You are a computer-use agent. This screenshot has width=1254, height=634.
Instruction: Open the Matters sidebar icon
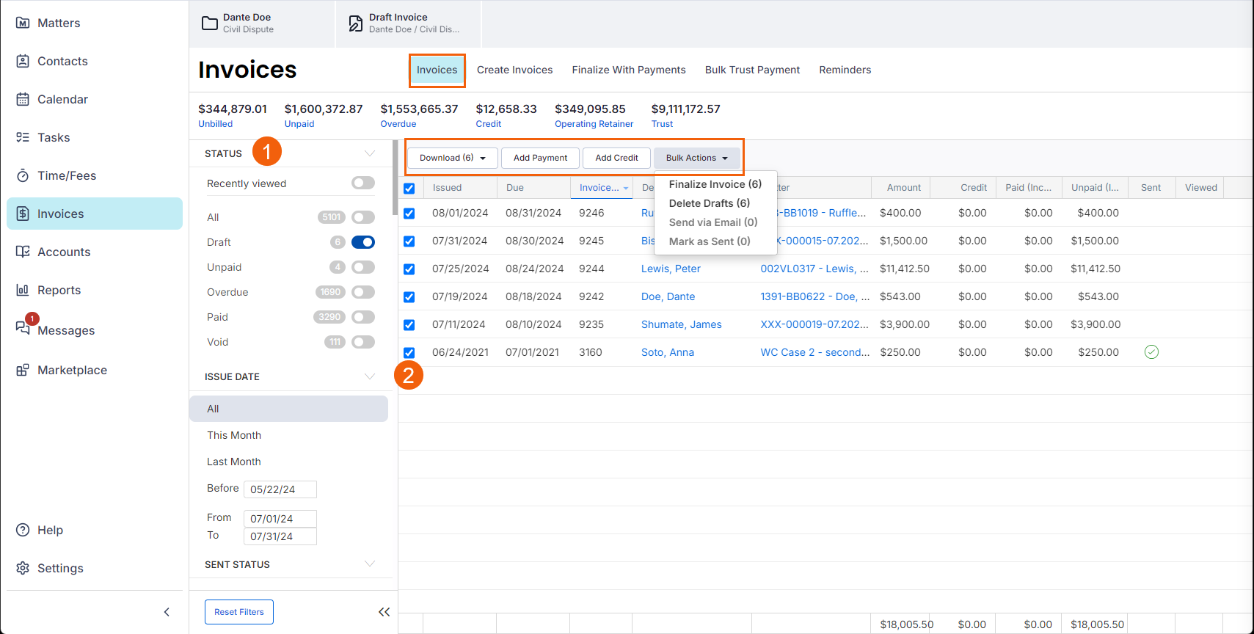23,23
